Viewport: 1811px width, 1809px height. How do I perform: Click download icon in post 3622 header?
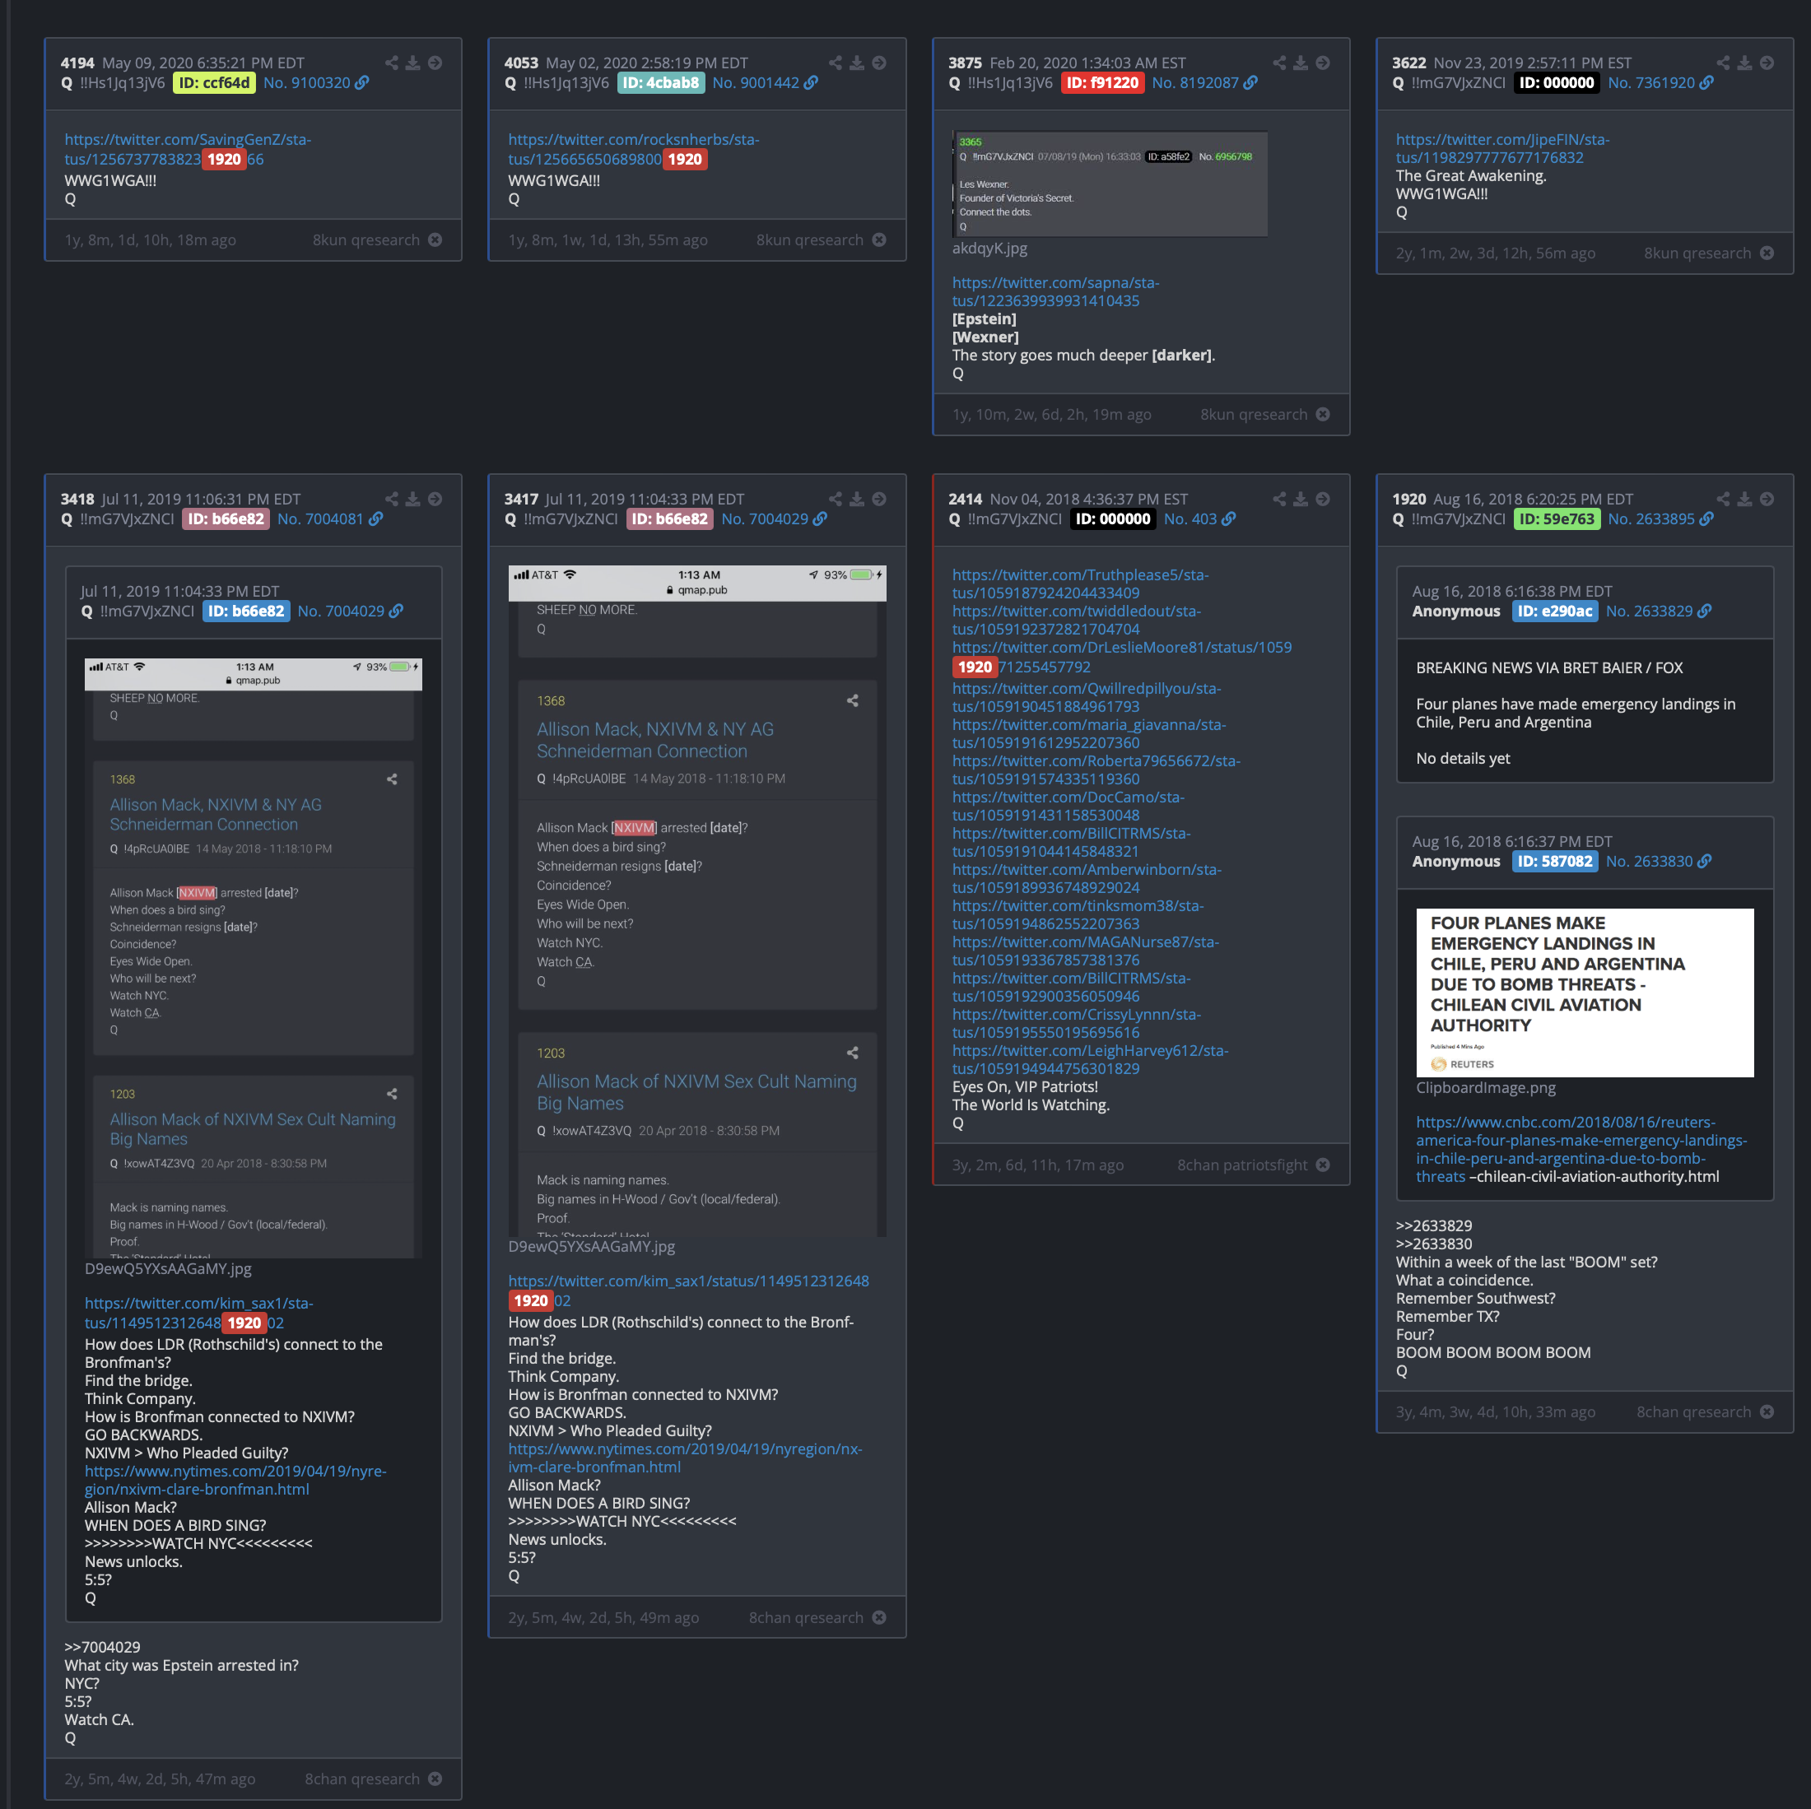(x=1744, y=63)
